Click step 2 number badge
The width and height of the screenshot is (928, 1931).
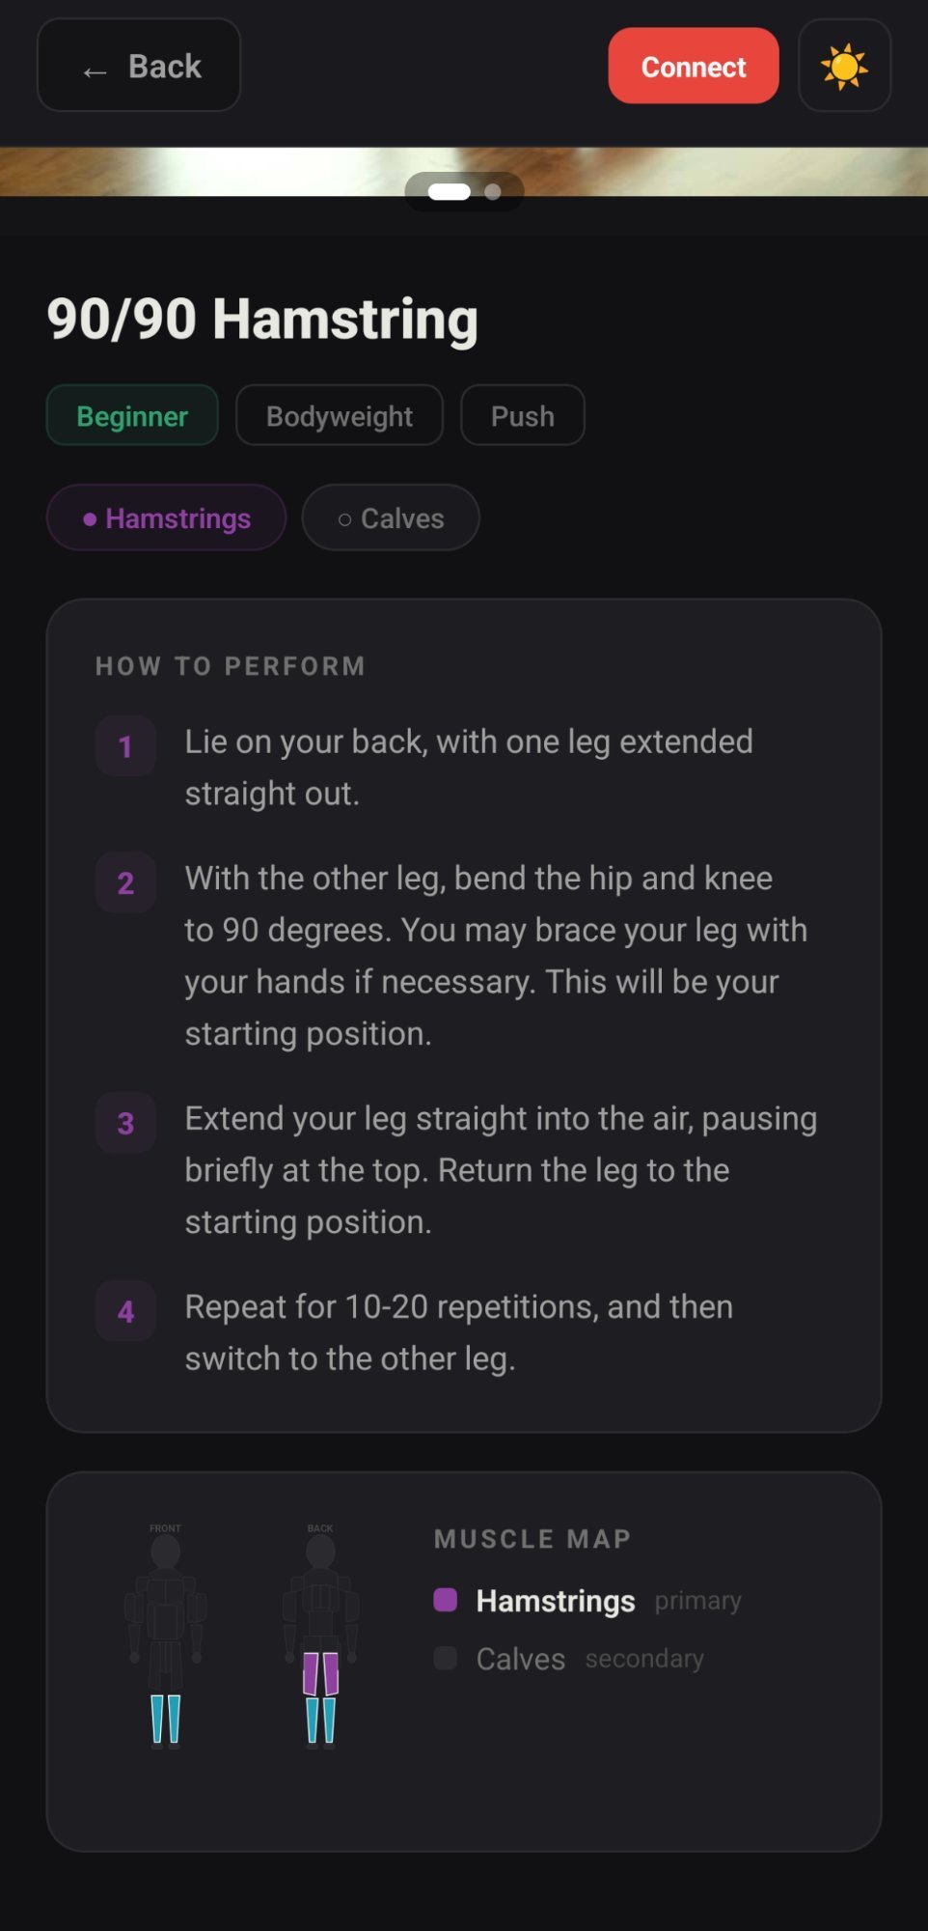click(124, 882)
